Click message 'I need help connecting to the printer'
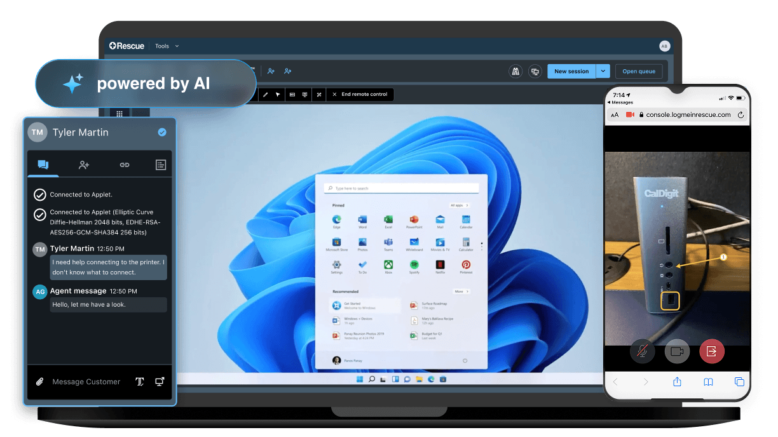The image size is (778, 437). coord(109,267)
